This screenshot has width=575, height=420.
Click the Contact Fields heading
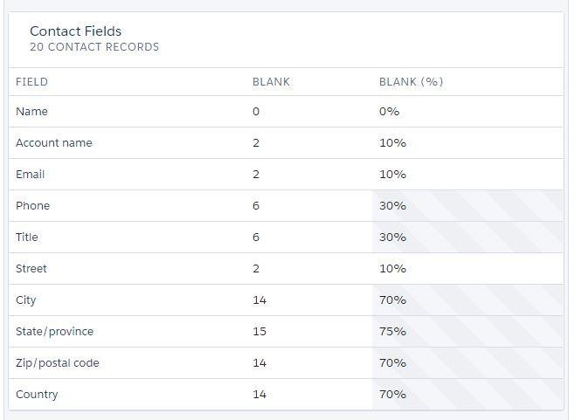pyautogui.click(x=75, y=31)
